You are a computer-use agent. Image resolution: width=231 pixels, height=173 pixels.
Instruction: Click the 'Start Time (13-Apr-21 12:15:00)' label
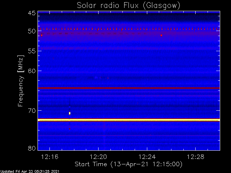tap(128, 164)
